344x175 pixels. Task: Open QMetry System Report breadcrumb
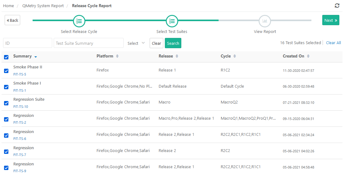(43, 6)
